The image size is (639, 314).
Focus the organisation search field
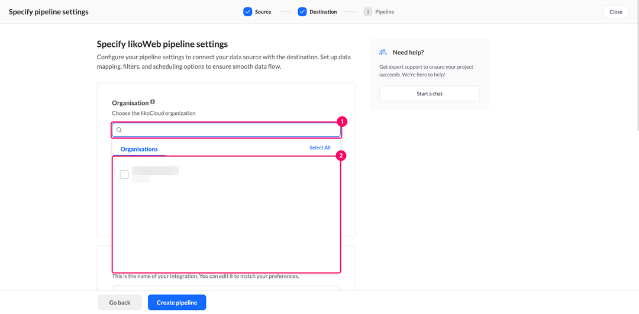[226, 130]
